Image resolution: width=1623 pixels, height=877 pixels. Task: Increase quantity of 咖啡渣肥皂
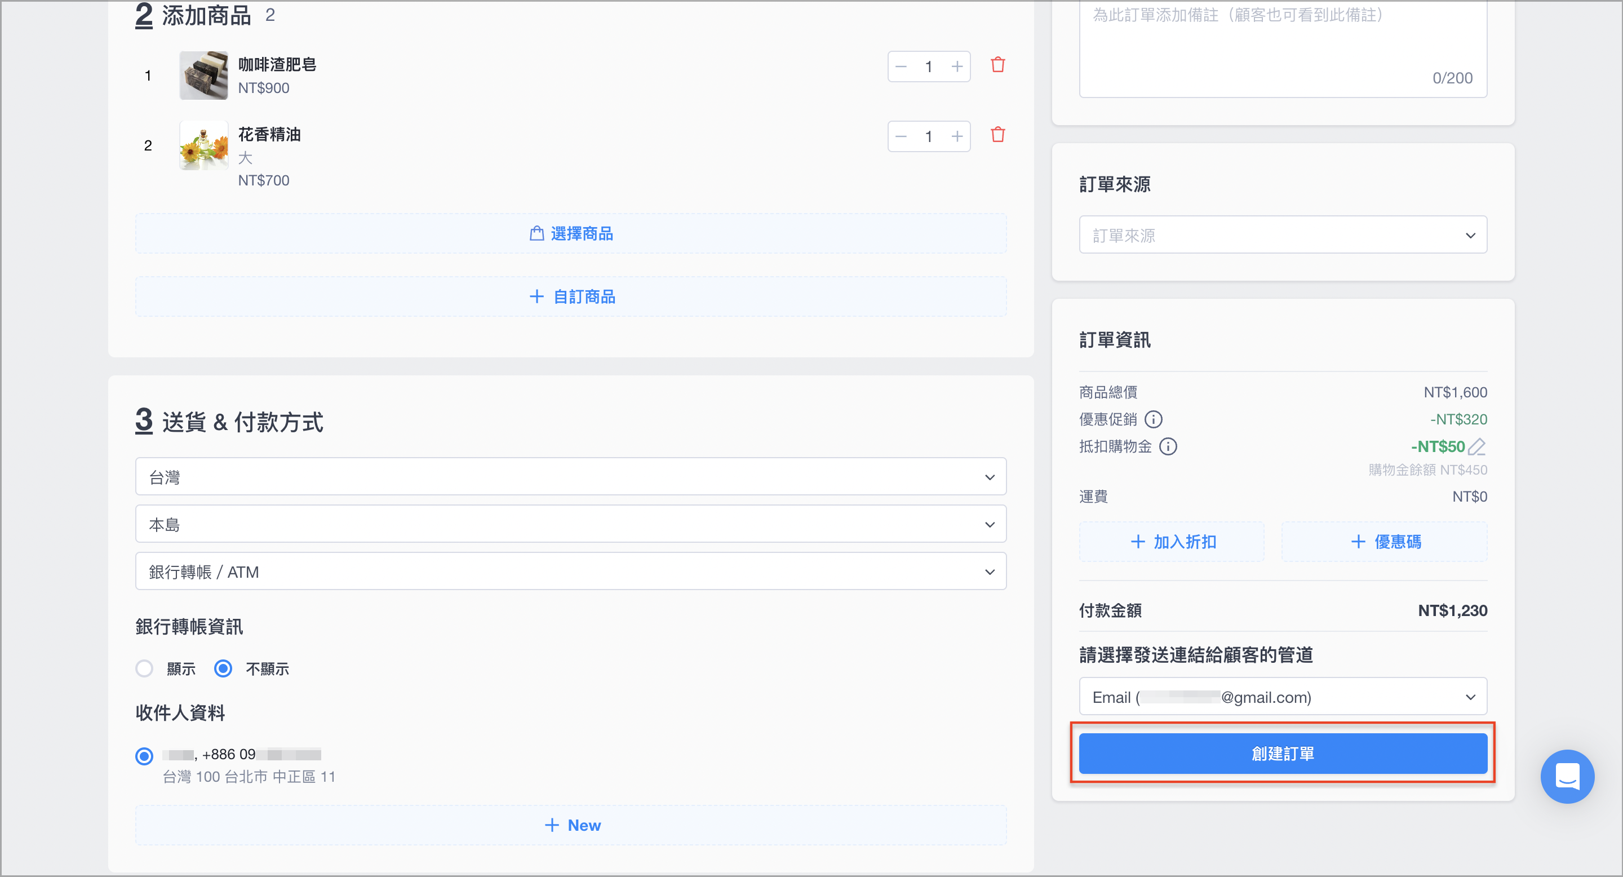(957, 67)
